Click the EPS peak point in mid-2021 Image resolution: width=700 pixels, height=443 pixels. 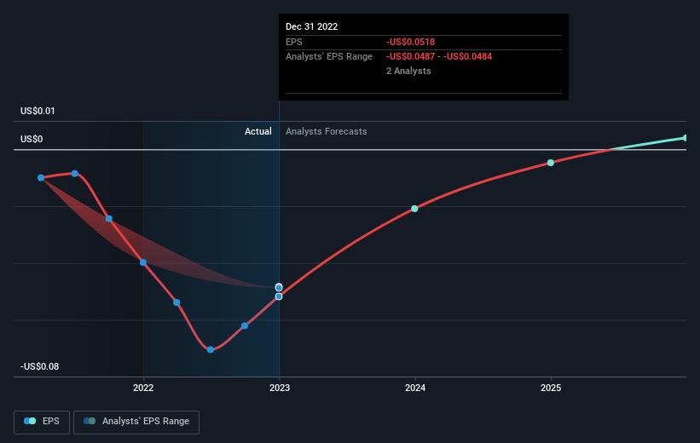click(x=75, y=174)
